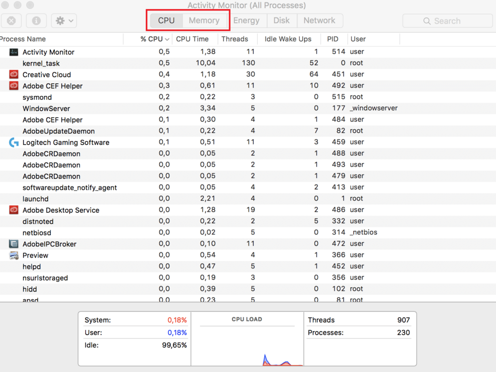
Task: Click the Processes count 230
Action: (x=403, y=333)
